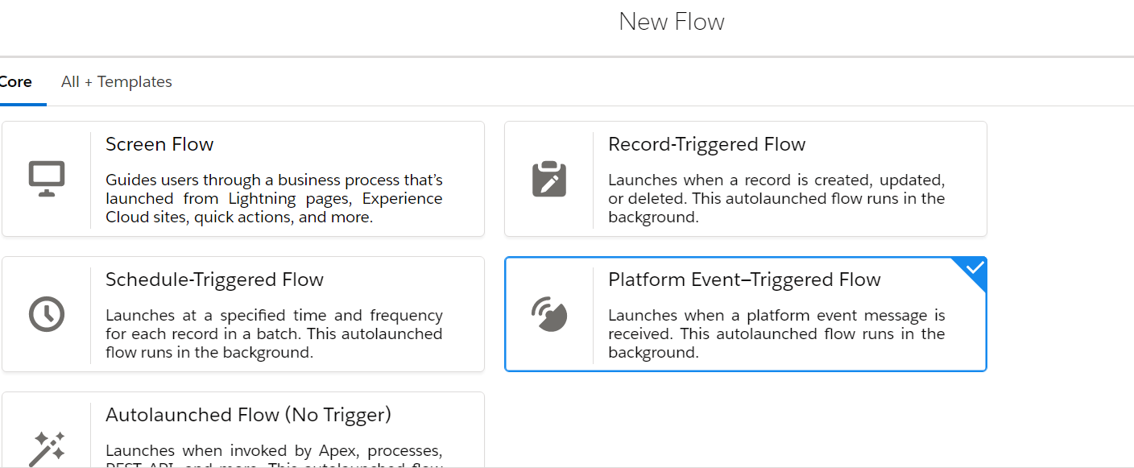Click the Platform Event satellite dish icon
This screenshot has width=1134, height=468.
550,314
